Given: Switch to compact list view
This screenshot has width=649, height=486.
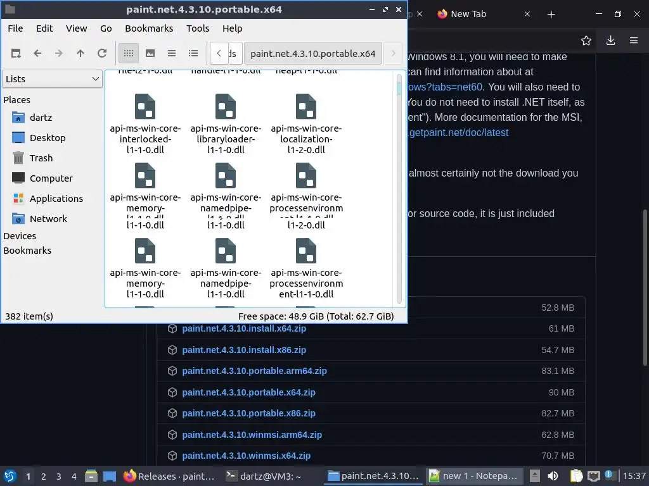Looking at the screenshot, I should click(x=172, y=53).
